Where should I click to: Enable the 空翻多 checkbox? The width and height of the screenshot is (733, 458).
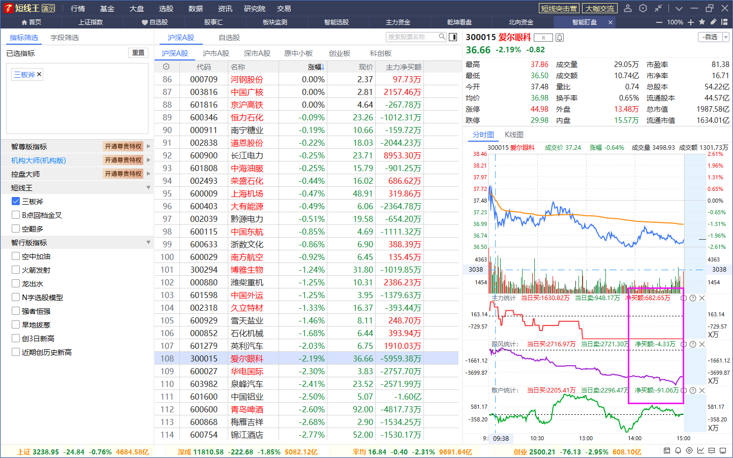(x=16, y=228)
